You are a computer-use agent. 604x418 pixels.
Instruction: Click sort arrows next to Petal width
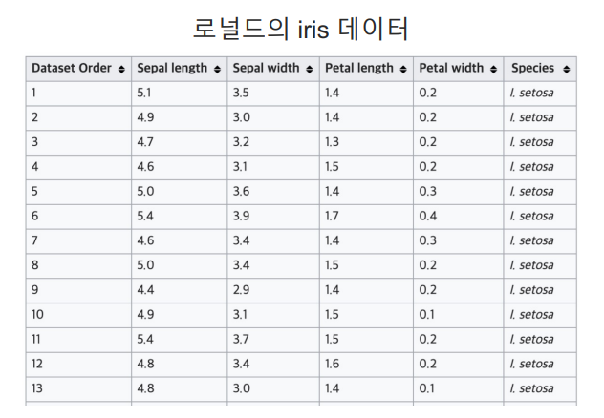(x=493, y=70)
